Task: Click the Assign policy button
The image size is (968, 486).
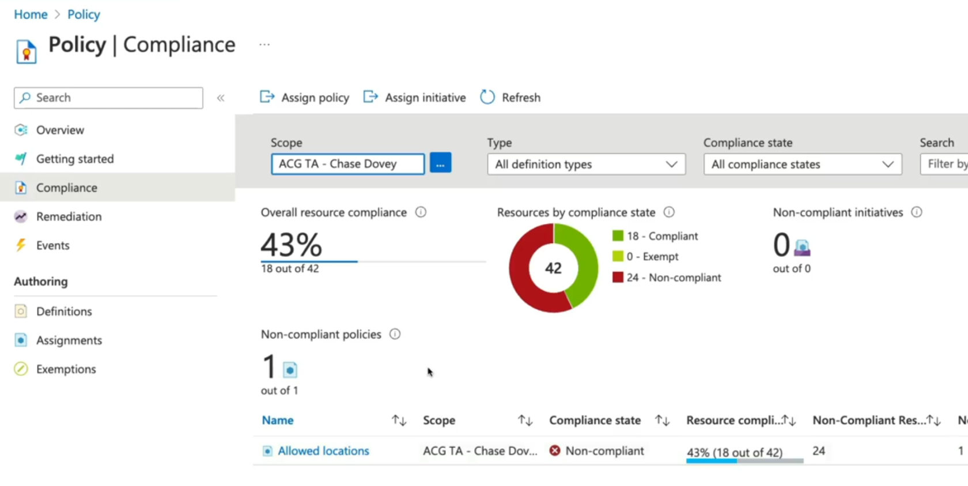Action: (305, 97)
